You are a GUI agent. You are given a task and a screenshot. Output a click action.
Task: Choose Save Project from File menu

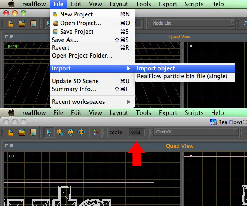tap(92, 32)
